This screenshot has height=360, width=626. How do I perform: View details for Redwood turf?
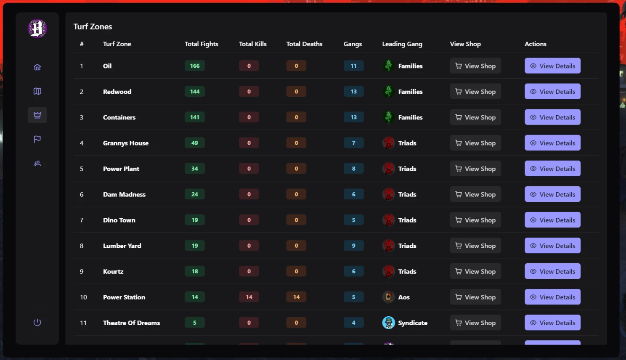coord(552,91)
